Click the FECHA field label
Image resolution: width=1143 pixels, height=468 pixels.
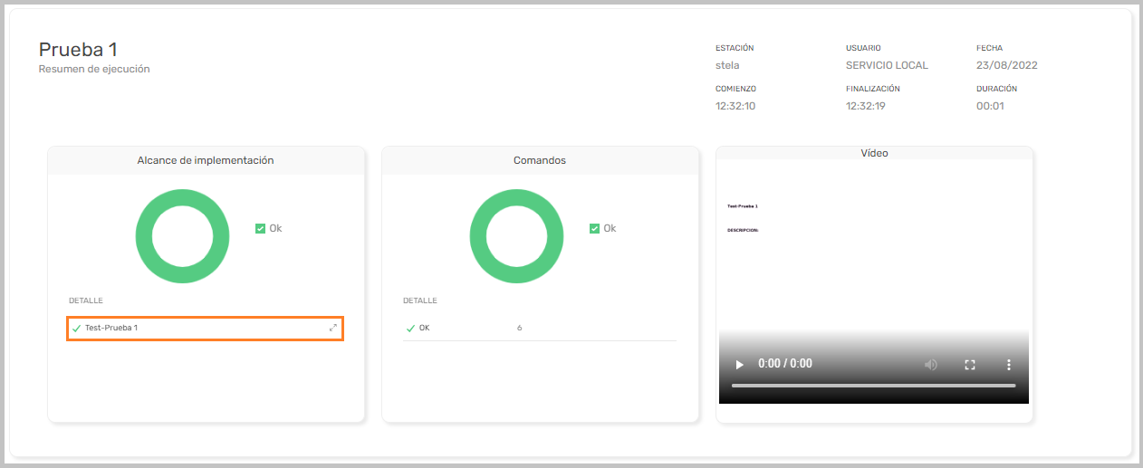989,48
